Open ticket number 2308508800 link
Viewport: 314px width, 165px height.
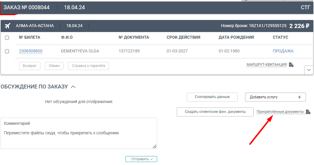(x=31, y=51)
